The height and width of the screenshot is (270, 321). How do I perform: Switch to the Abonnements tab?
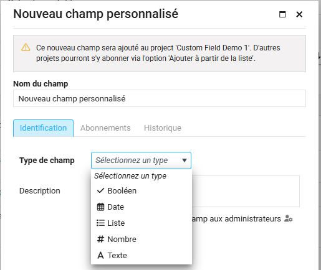pyautogui.click(x=105, y=128)
